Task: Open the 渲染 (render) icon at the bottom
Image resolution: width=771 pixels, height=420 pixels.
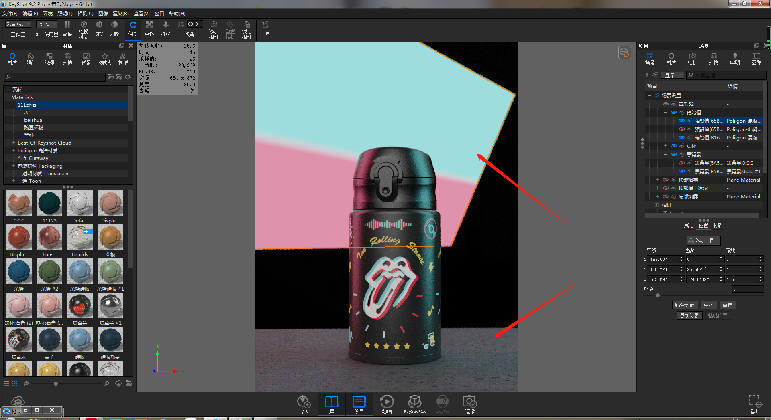Action: [x=469, y=403]
